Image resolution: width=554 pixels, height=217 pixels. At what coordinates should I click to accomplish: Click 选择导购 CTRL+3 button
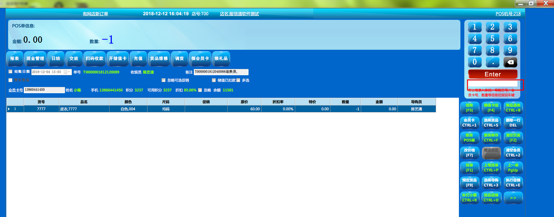tap(491, 183)
